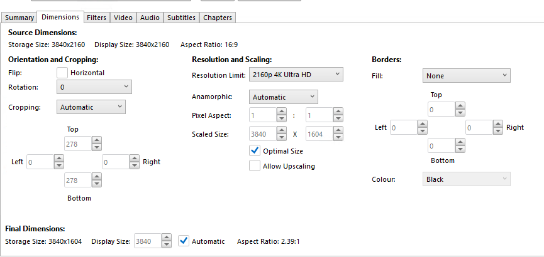Switch to the Filters tab
The height and width of the screenshot is (257, 544).
(x=96, y=18)
